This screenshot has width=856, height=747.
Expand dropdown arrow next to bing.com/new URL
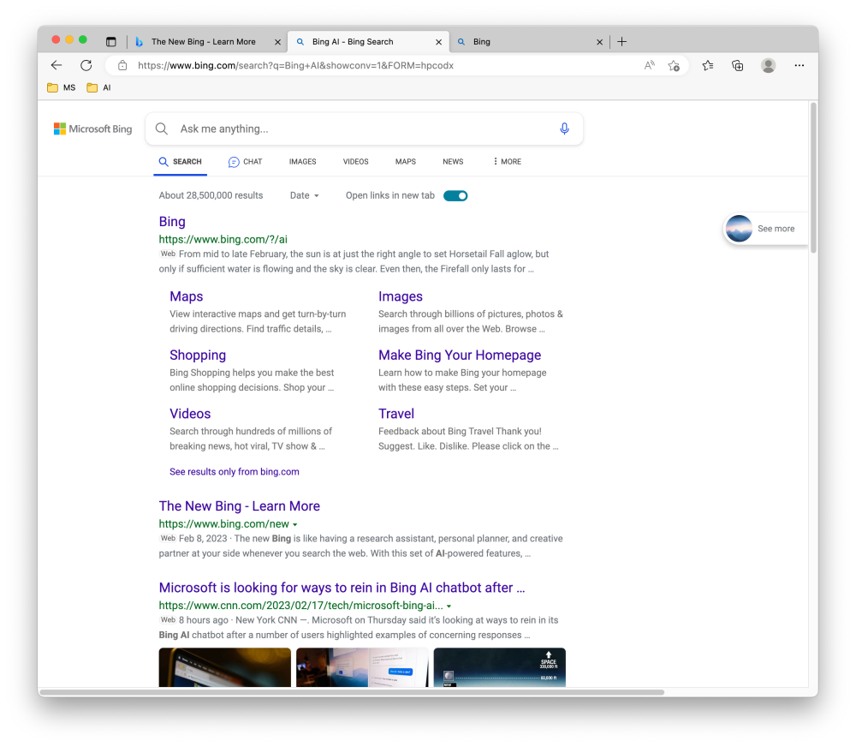(294, 524)
